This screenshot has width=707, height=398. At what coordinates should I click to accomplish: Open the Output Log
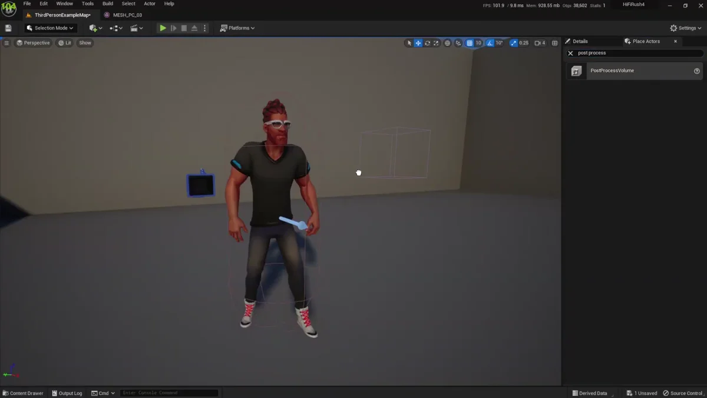tap(67, 393)
